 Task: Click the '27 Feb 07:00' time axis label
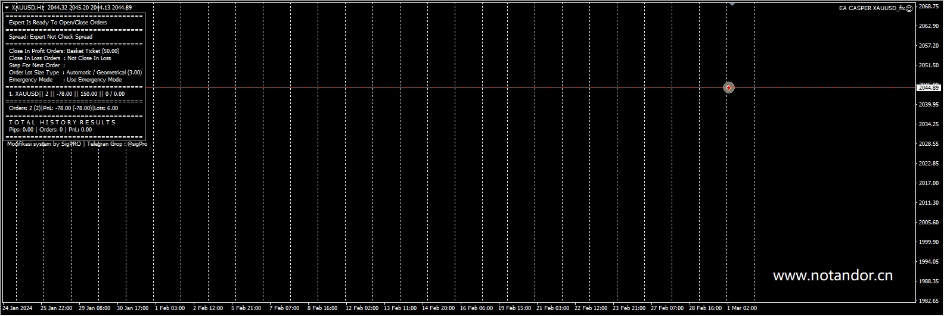coord(667,309)
